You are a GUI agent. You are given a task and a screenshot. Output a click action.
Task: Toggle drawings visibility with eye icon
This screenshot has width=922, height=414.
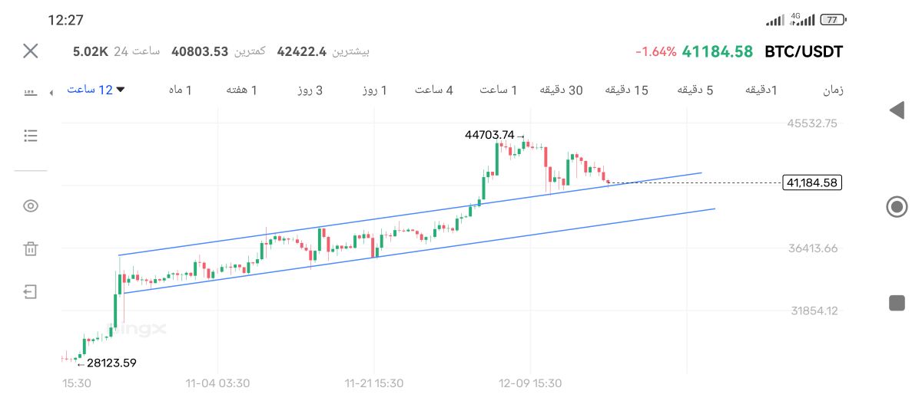click(x=31, y=205)
